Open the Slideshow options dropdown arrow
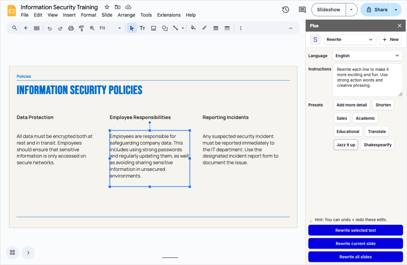This screenshot has width=407, height=265. coord(351,10)
